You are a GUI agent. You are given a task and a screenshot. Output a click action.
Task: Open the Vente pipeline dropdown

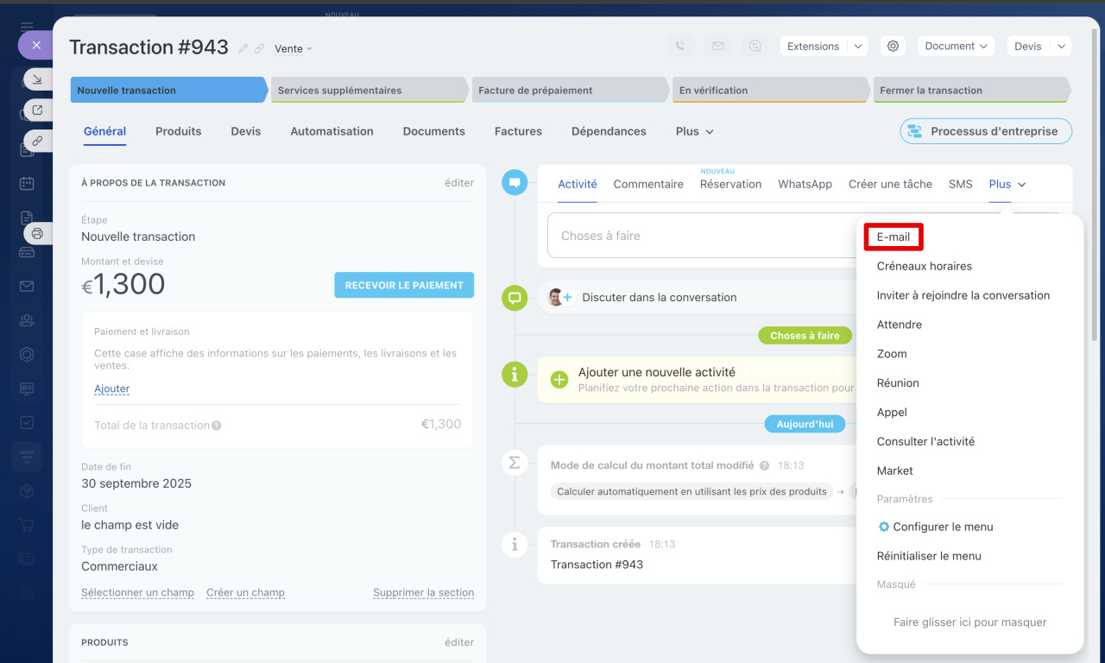pyautogui.click(x=294, y=49)
